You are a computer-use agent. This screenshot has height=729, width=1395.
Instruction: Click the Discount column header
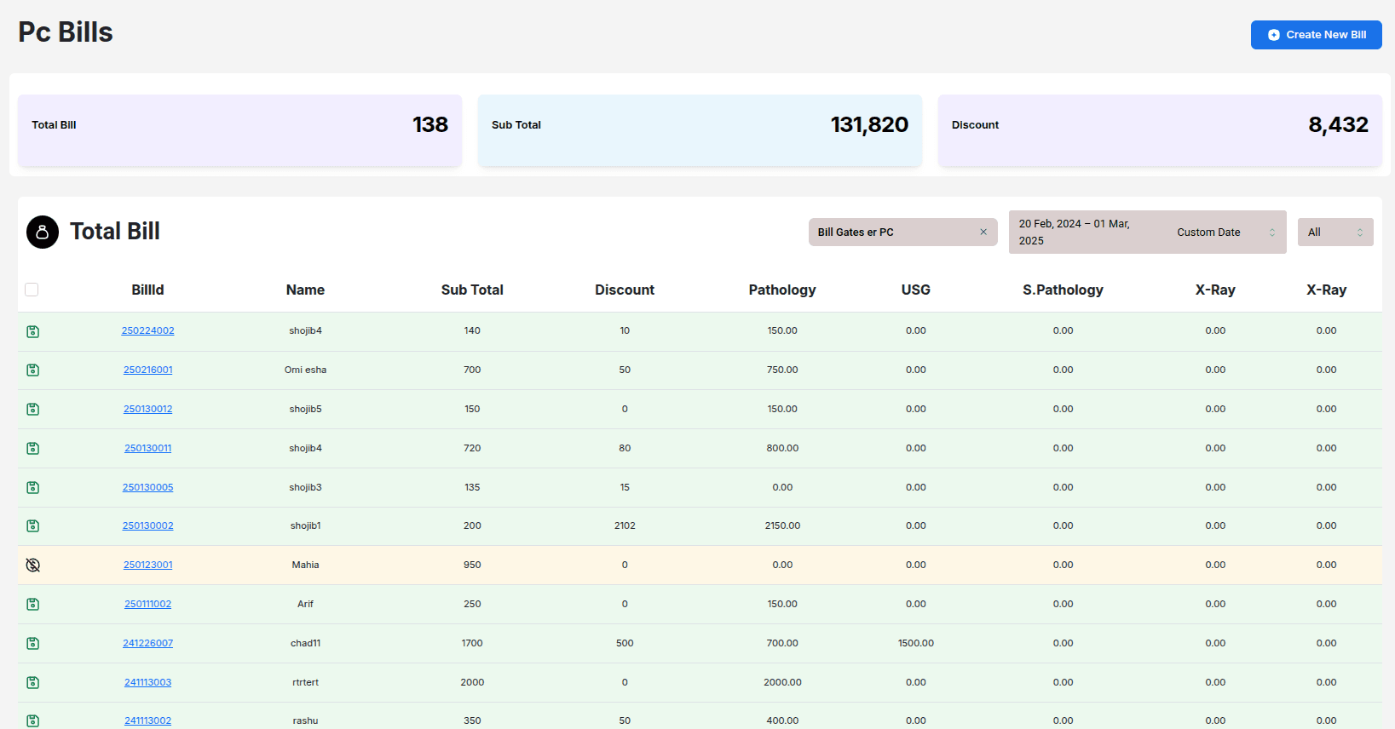click(x=625, y=290)
